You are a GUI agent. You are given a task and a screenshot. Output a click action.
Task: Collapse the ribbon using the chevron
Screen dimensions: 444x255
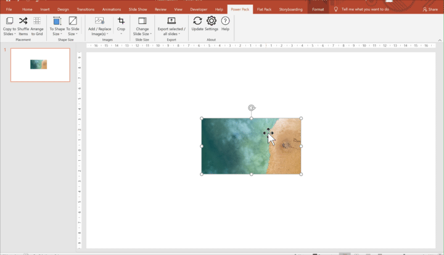tap(440, 40)
